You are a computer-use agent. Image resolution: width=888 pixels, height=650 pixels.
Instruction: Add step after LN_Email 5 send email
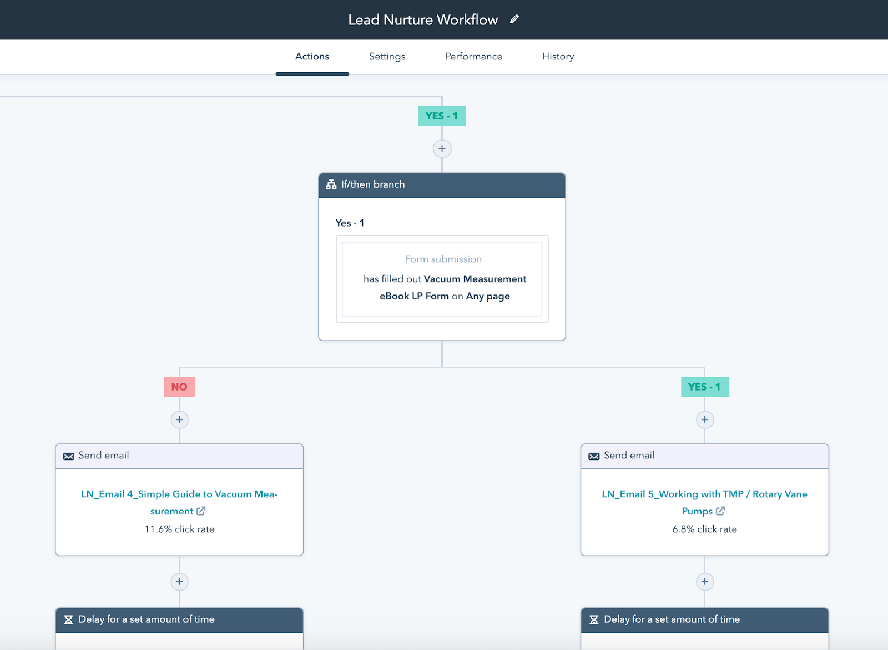705,582
